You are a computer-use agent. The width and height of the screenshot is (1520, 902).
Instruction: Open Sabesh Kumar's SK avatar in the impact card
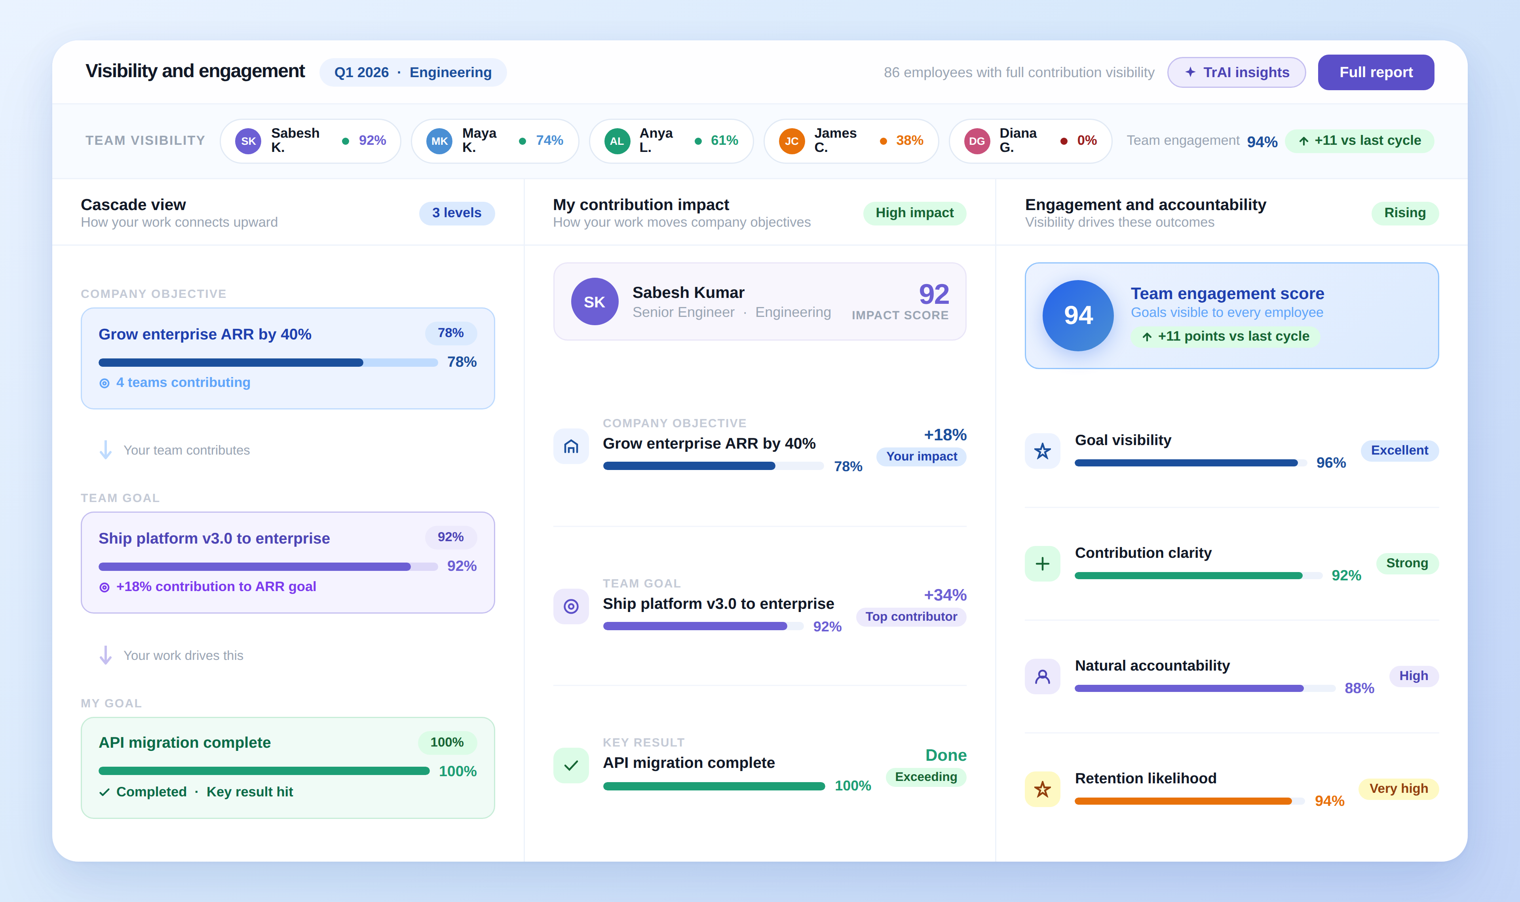[595, 301]
